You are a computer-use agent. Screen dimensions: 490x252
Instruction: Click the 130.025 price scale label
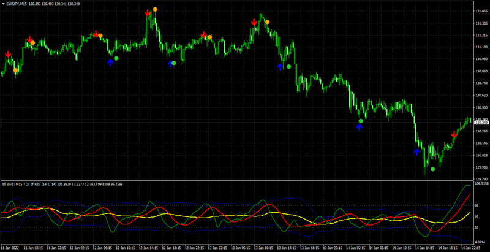481,155
